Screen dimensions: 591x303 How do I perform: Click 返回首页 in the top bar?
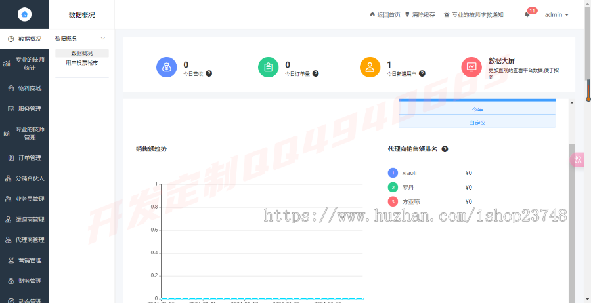click(x=385, y=14)
